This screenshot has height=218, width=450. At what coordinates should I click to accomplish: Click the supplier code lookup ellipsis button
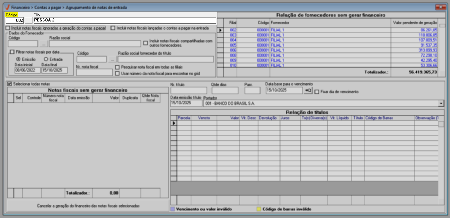[x=44, y=44]
